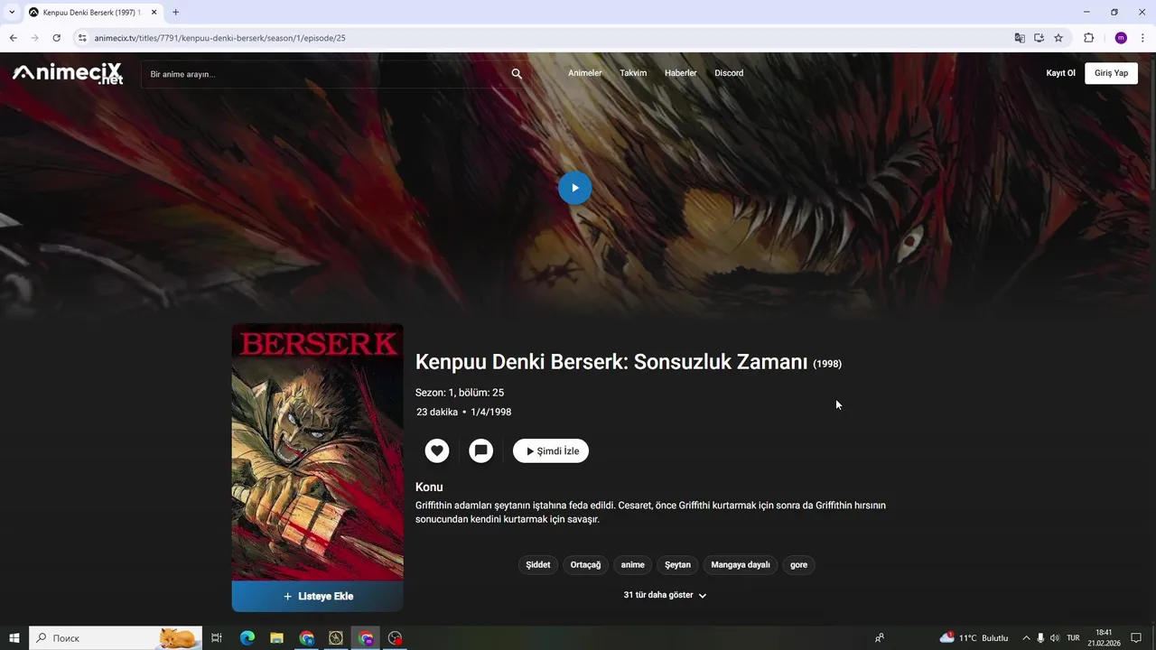Open weather widget 11°C Bulutlu

pos(974,637)
